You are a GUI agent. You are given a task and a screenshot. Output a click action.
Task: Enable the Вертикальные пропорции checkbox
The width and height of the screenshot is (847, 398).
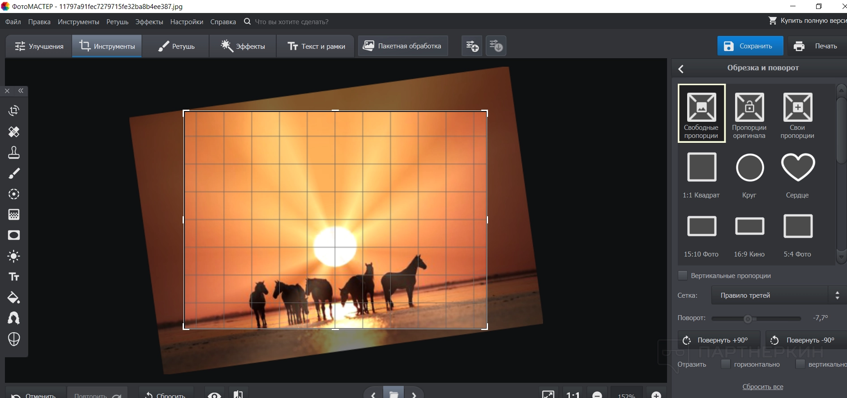[683, 275]
